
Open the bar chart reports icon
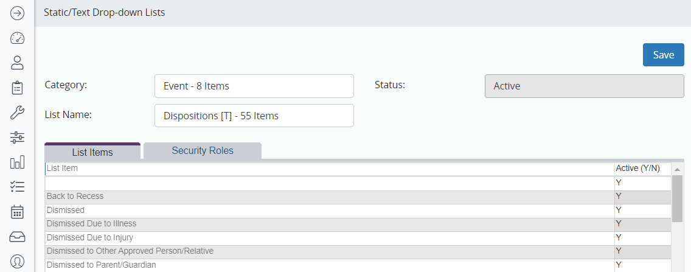tap(17, 162)
